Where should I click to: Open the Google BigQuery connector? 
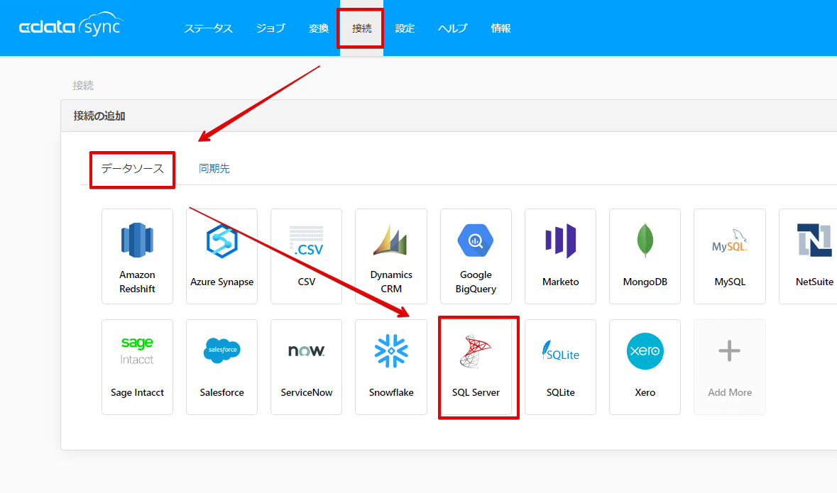[x=476, y=256]
